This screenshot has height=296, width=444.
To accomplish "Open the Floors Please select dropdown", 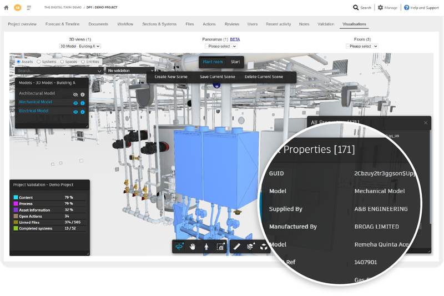I will pos(362,46).
